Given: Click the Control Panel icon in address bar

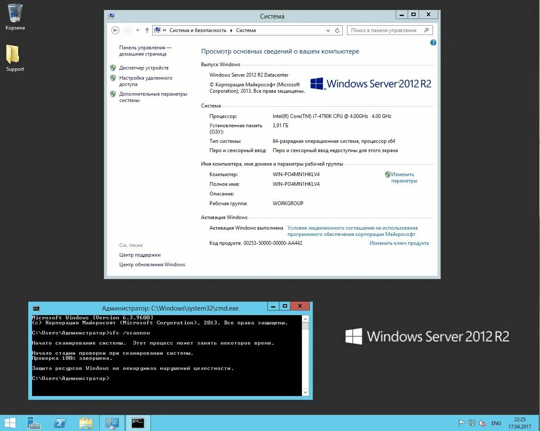Looking at the screenshot, I should click(x=157, y=30).
